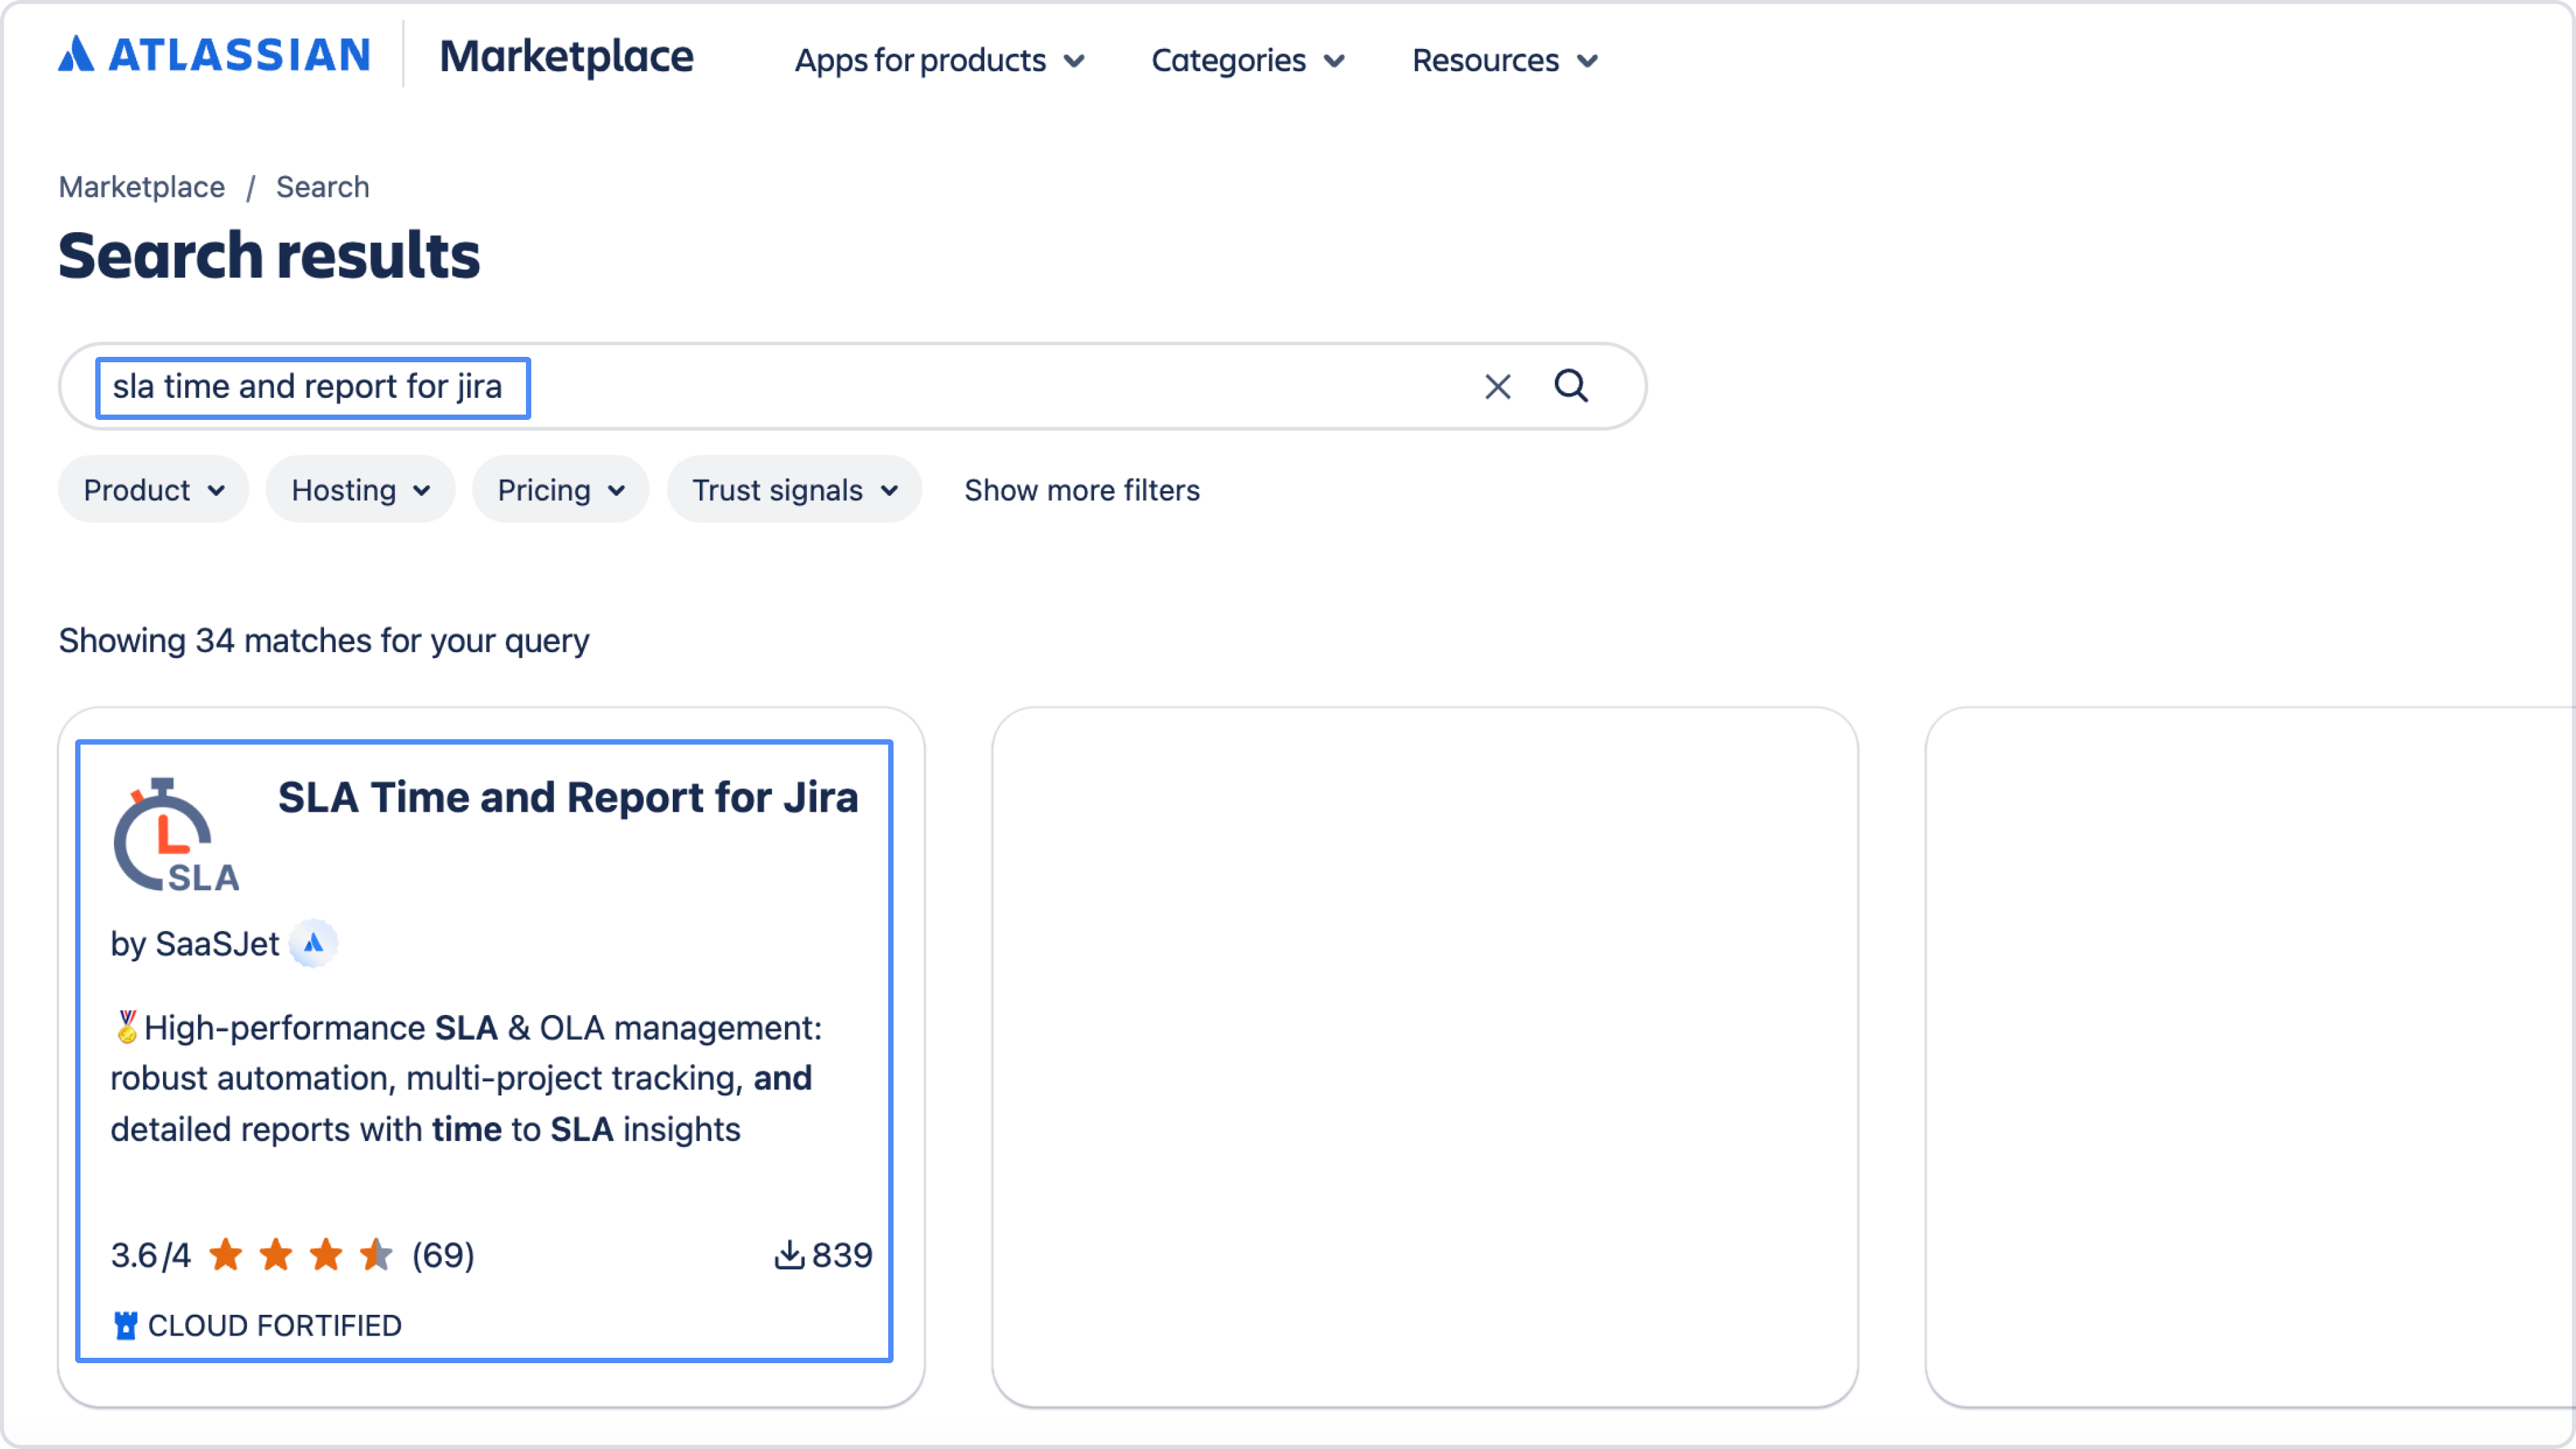The width and height of the screenshot is (2576, 1449).
Task: Click the Cloud Fortified castle icon
Action: tap(125, 1325)
